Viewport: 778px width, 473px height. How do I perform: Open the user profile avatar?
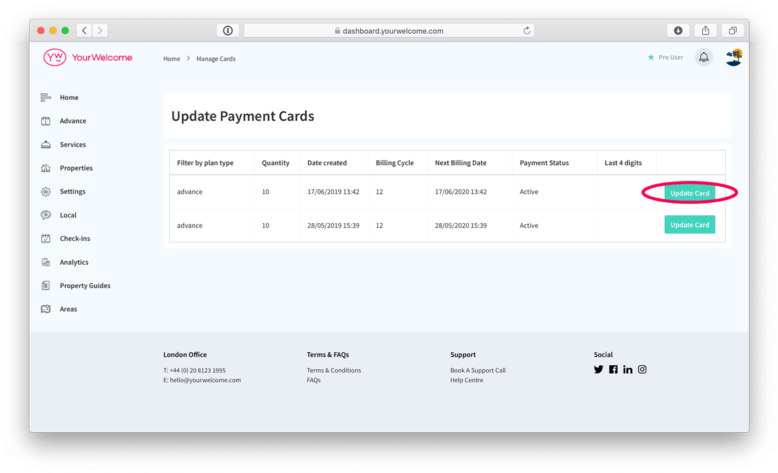[x=734, y=58]
